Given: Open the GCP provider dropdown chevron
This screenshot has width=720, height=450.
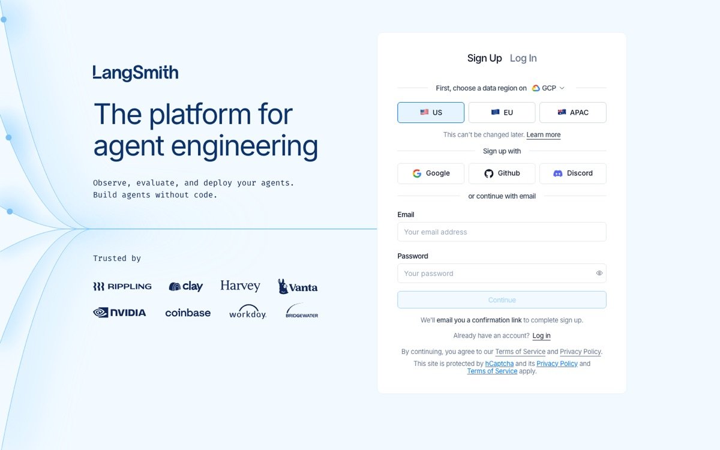Looking at the screenshot, I should tap(562, 88).
